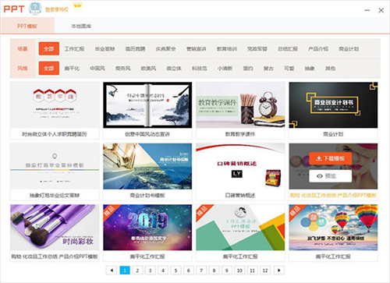Filter scenes by 营销宣讲

pos(197,49)
